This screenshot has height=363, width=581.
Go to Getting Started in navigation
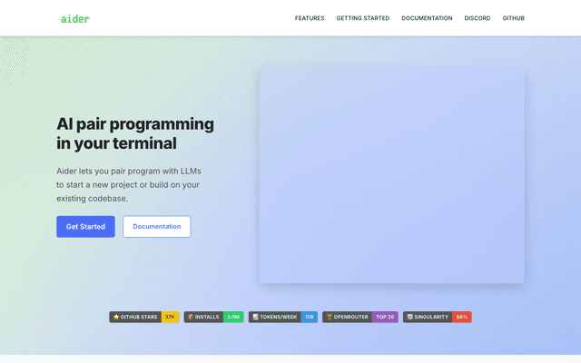pyautogui.click(x=363, y=18)
